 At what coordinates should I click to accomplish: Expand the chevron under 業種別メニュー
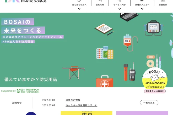coord(142,9)
